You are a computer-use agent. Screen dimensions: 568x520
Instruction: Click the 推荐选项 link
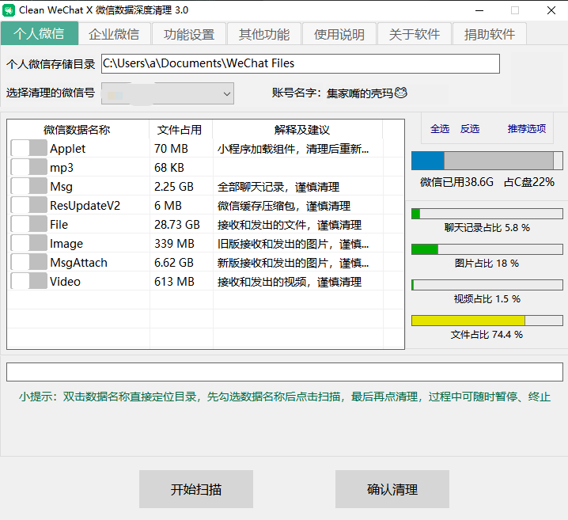click(527, 129)
